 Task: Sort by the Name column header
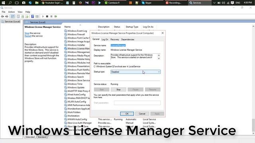67,27
